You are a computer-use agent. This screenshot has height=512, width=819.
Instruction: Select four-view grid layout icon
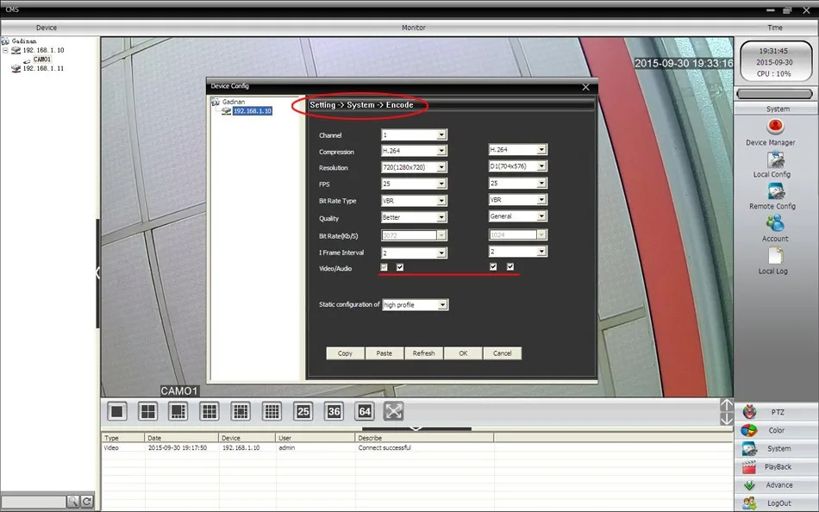click(x=147, y=412)
